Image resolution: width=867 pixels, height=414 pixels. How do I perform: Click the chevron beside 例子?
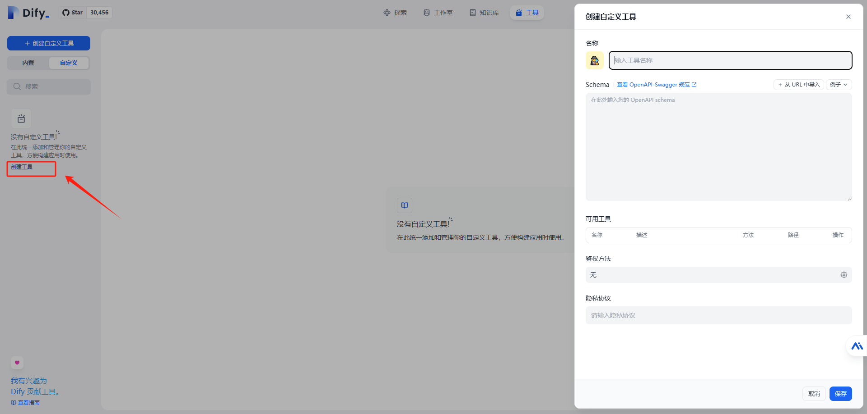click(x=845, y=85)
